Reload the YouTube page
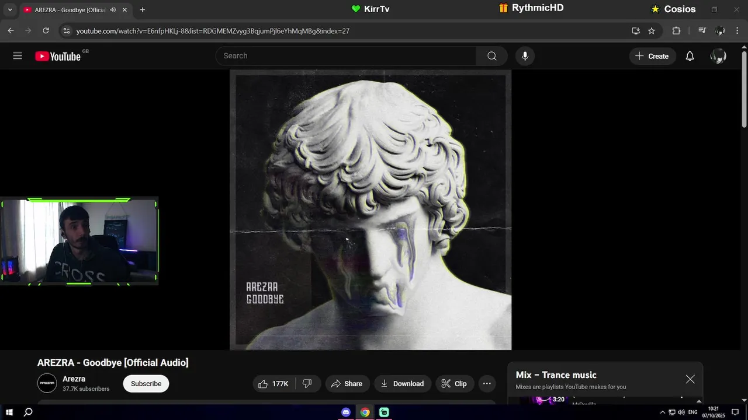This screenshot has height=420, width=748. tap(46, 31)
